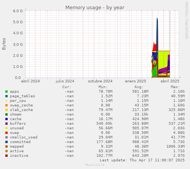
Task: Click the '3.0 G' y-axis label
Action: (x=18, y=44)
